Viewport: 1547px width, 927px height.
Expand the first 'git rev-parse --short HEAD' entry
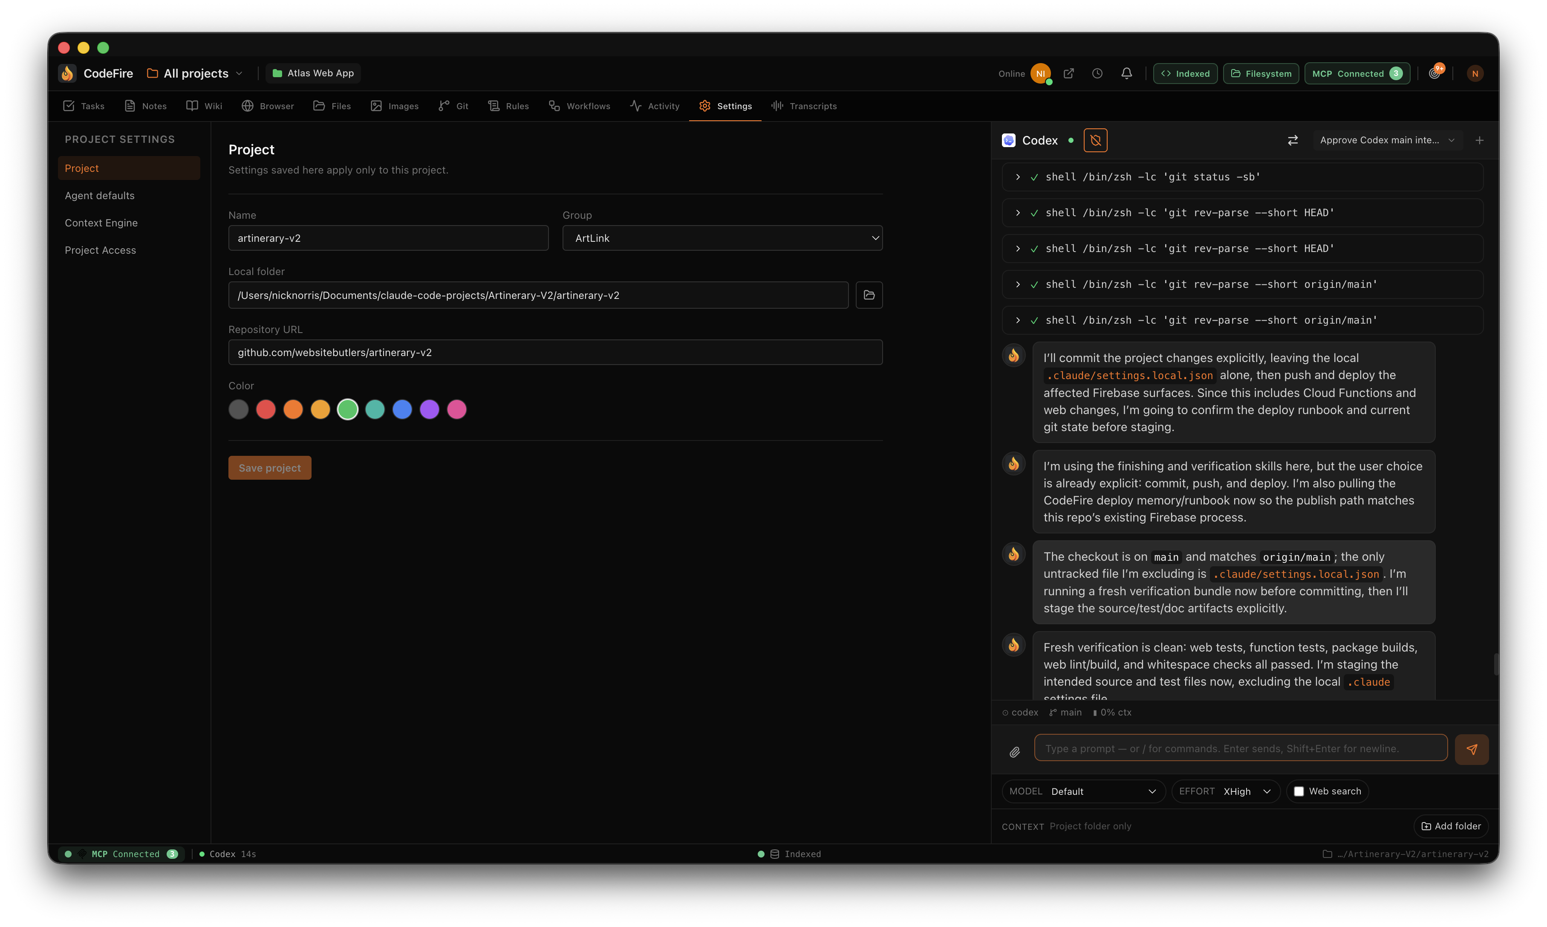[x=1242, y=212]
